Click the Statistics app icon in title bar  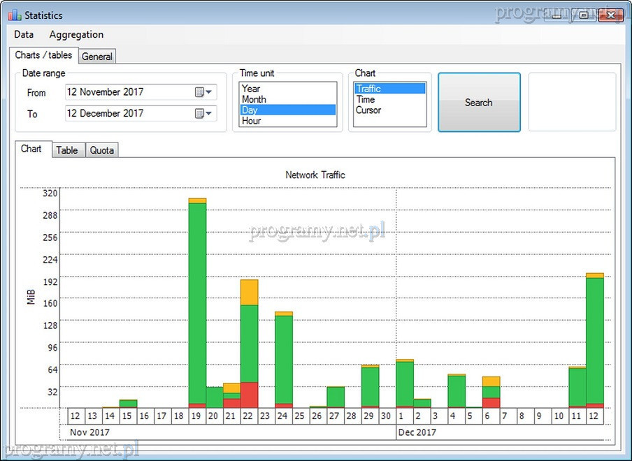click(x=15, y=15)
